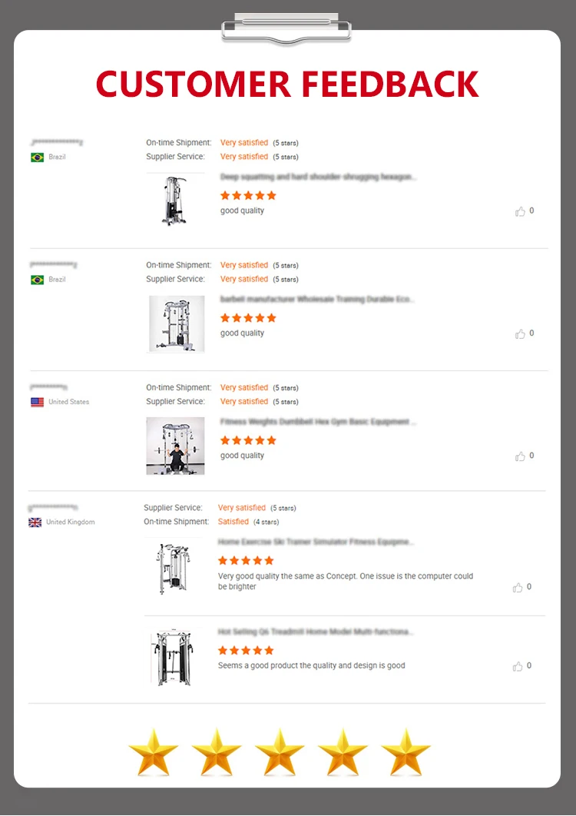
Task: Open 'Hot Selling Treadmill Home Model' product link
Action: point(316,632)
